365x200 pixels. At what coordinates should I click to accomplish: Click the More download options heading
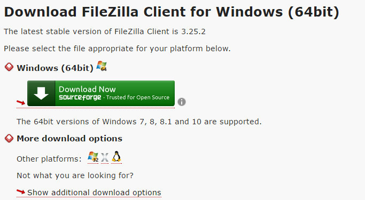[69, 139]
